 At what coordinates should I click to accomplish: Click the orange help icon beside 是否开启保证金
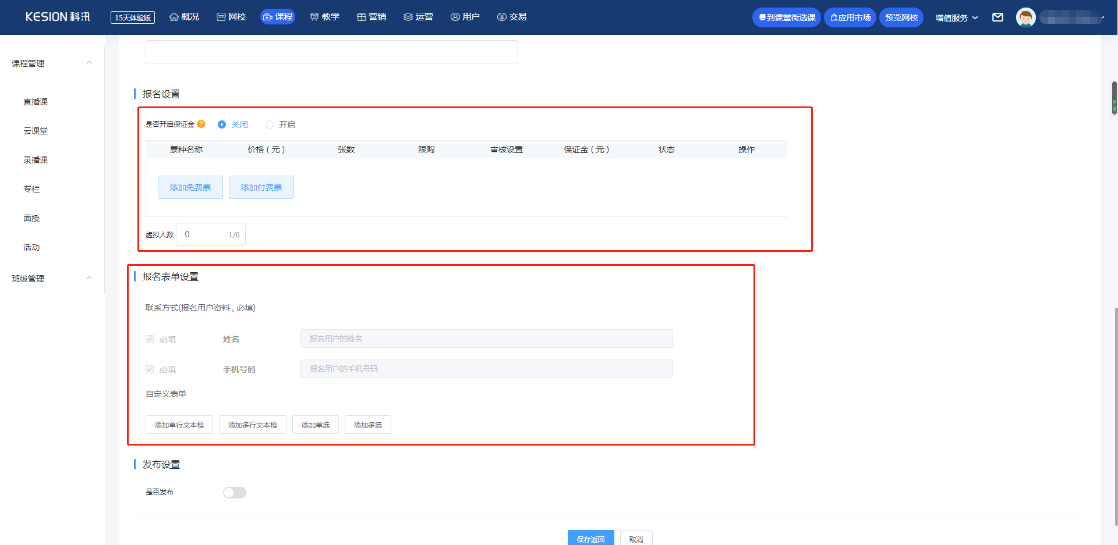pyautogui.click(x=201, y=124)
